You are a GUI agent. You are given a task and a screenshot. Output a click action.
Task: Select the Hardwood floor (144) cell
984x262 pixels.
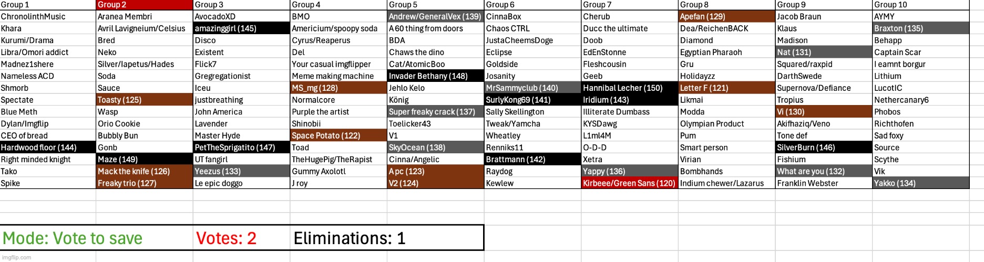click(47, 148)
